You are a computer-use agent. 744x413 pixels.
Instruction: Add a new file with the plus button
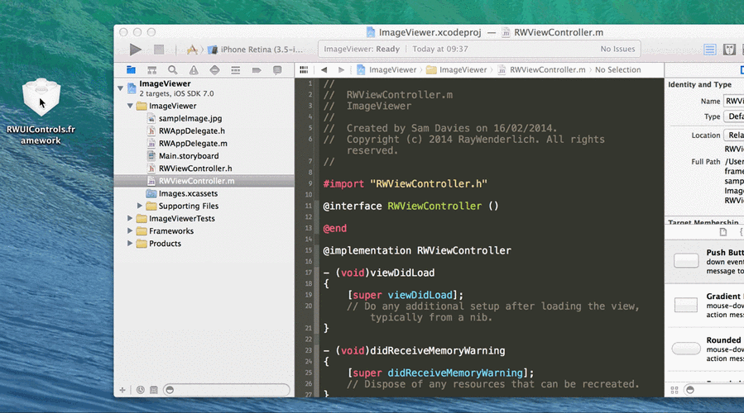tap(122, 390)
